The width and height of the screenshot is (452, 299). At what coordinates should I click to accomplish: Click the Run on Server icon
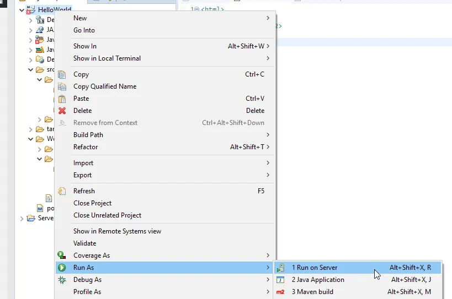pyautogui.click(x=281, y=268)
